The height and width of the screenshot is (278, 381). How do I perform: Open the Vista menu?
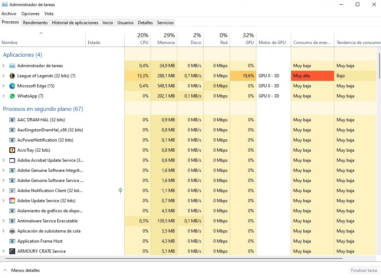coord(49,14)
